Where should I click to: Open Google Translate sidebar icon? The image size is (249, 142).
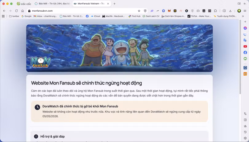[x=245, y=40]
